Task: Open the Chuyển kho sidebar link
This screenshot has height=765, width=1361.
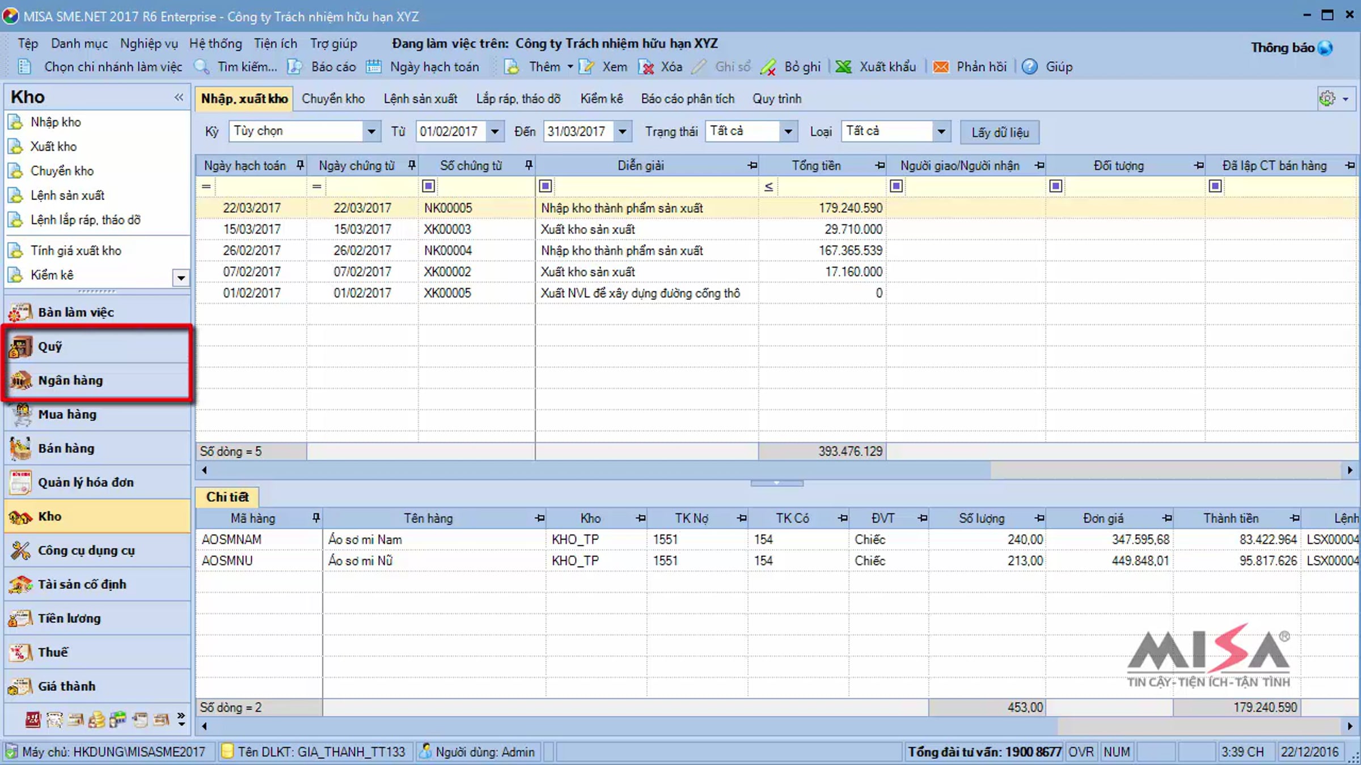Action: (x=62, y=171)
